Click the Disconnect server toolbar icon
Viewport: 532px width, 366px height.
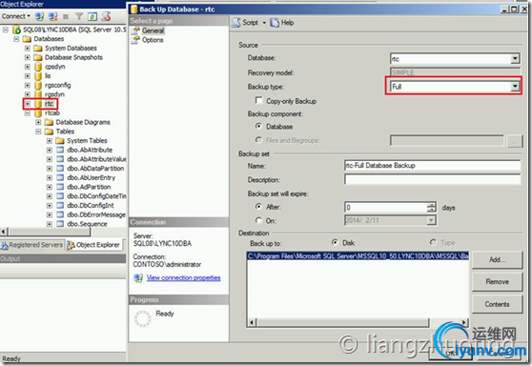(x=53, y=16)
